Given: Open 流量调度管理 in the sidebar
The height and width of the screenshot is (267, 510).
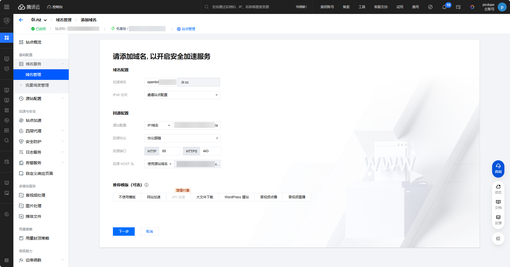Looking at the screenshot, I should (41, 85).
